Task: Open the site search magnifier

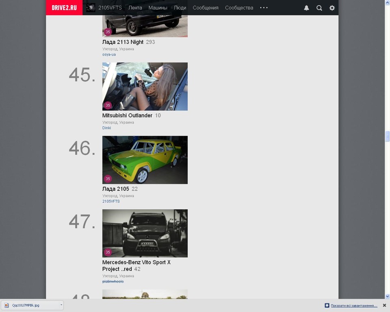Action: [319, 8]
